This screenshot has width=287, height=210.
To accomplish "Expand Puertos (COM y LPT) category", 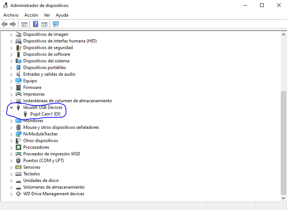I will coord(11,161).
